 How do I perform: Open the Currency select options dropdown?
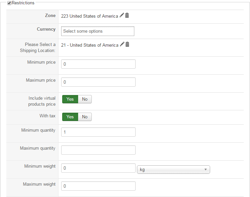(x=98, y=31)
